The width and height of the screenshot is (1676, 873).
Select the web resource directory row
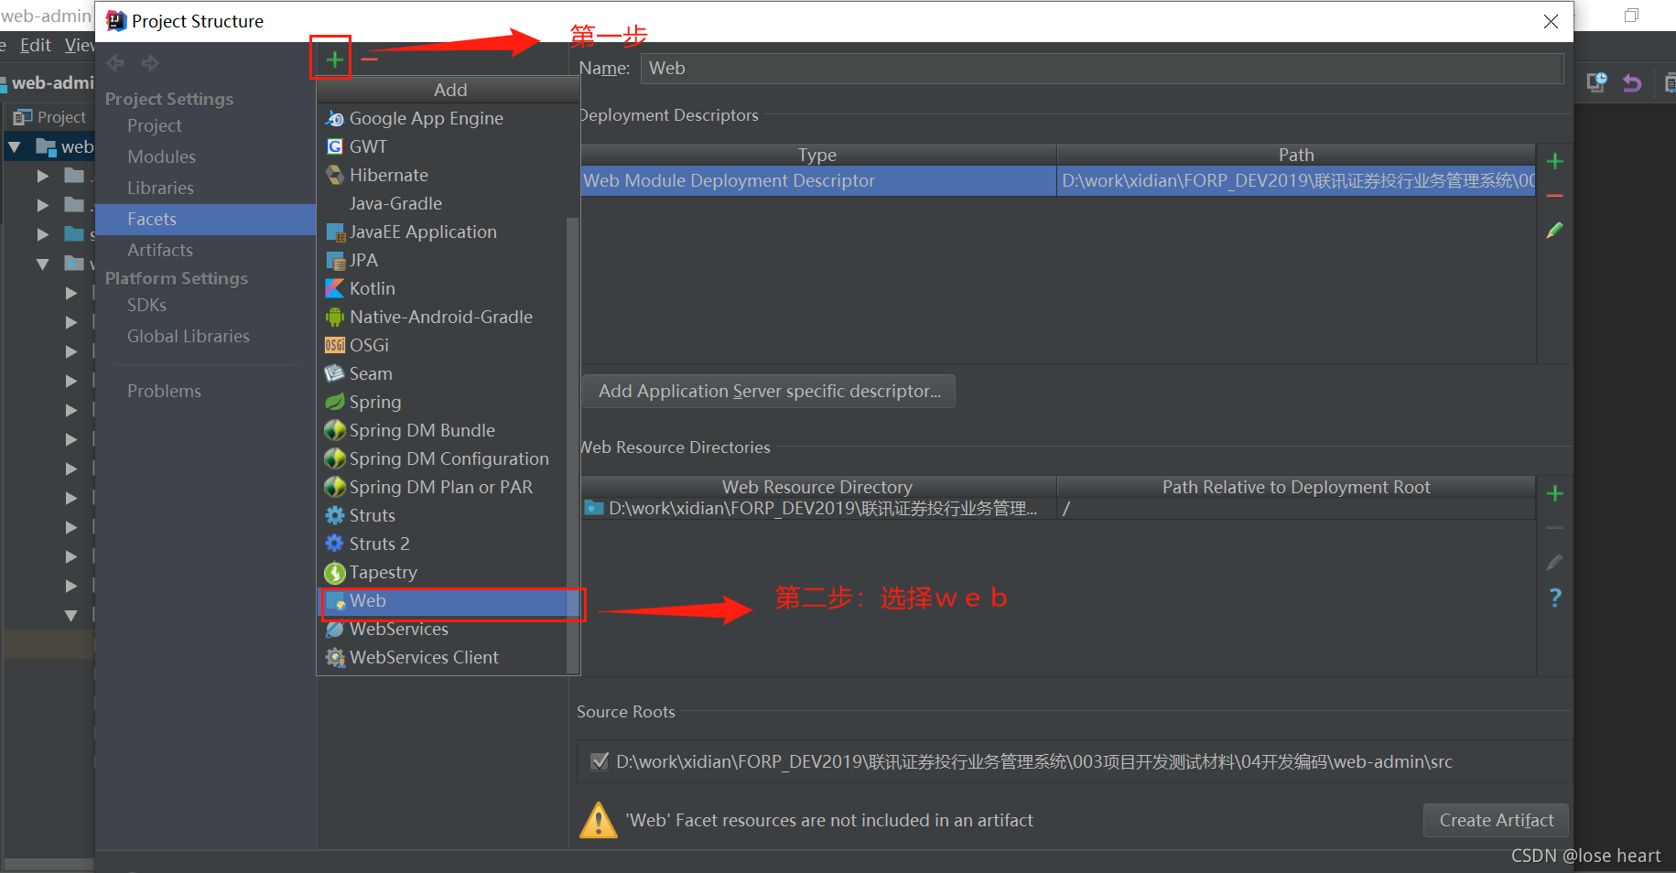click(x=1057, y=508)
